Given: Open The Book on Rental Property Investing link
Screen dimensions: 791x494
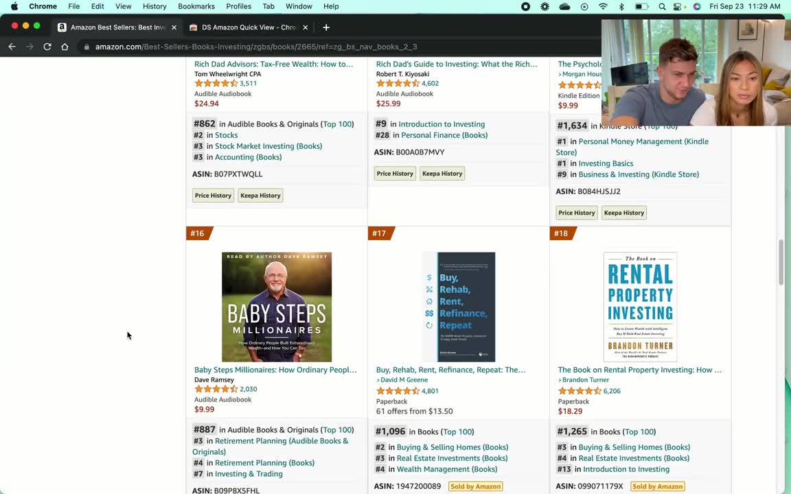Looking at the screenshot, I should [x=640, y=370].
